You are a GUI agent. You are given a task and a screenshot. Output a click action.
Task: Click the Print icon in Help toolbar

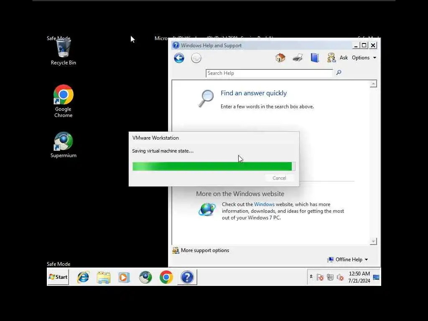pos(298,58)
